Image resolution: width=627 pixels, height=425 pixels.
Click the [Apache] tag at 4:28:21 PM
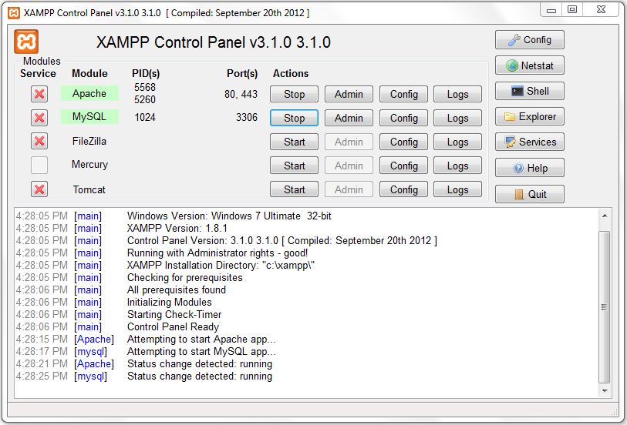click(x=94, y=364)
